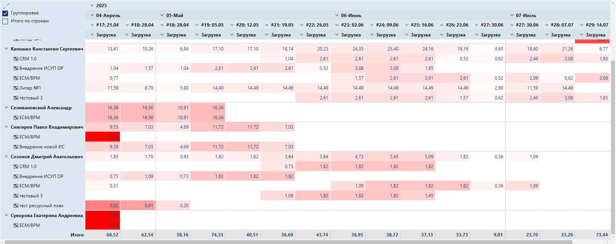Click the horizontal scrollbar at the bottom
The width and height of the screenshot is (616, 244).
click(288, 242)
